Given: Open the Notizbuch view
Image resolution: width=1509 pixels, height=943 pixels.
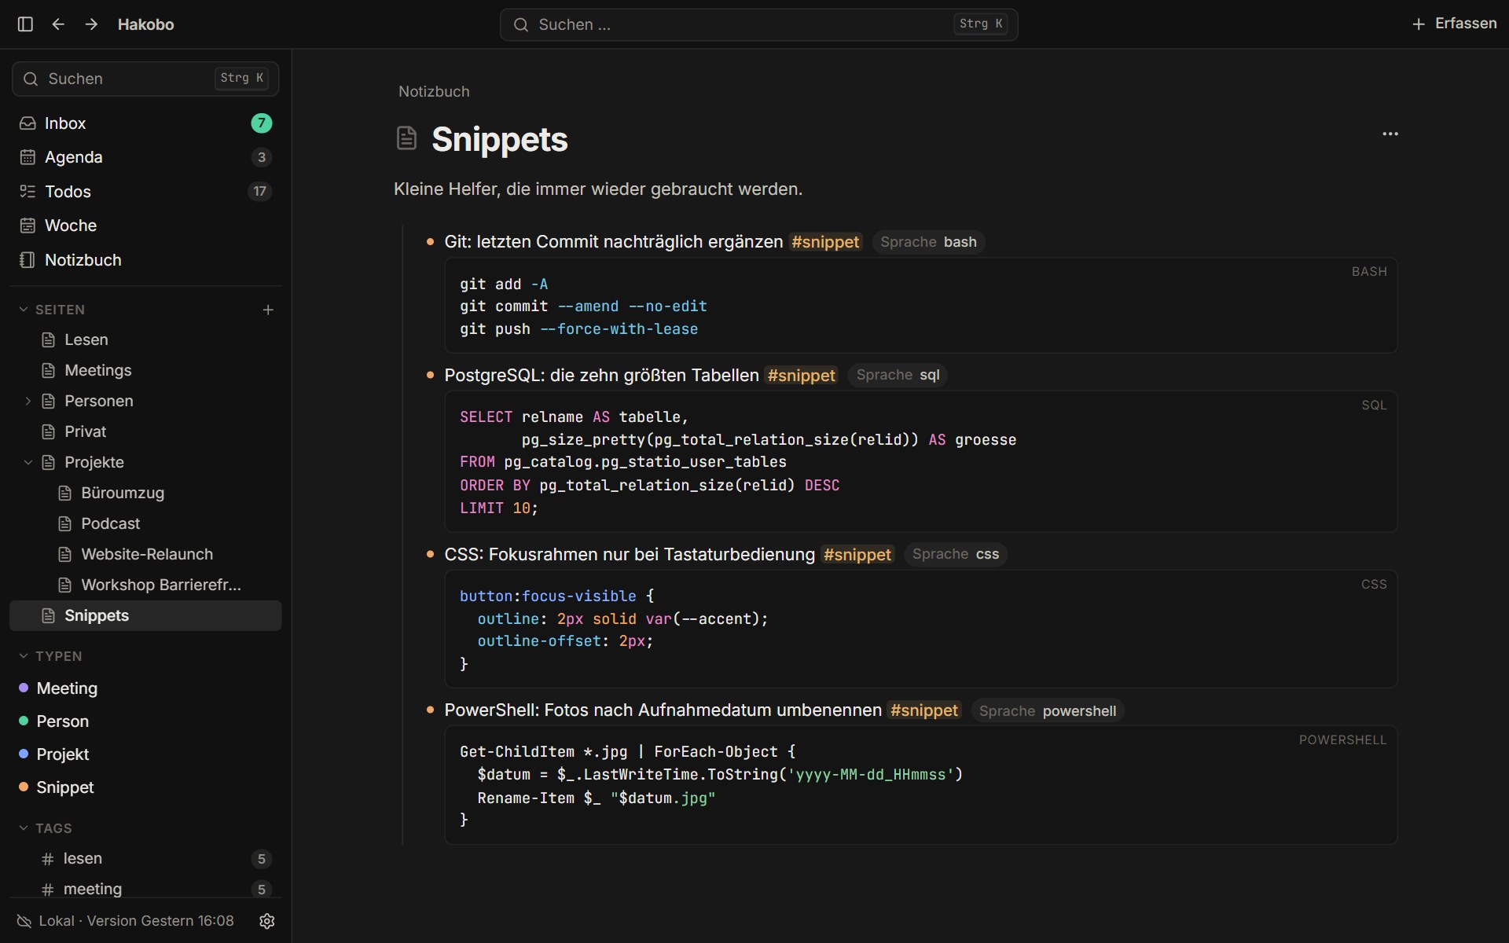Looking at the screenshot, I should coord(145,260).
